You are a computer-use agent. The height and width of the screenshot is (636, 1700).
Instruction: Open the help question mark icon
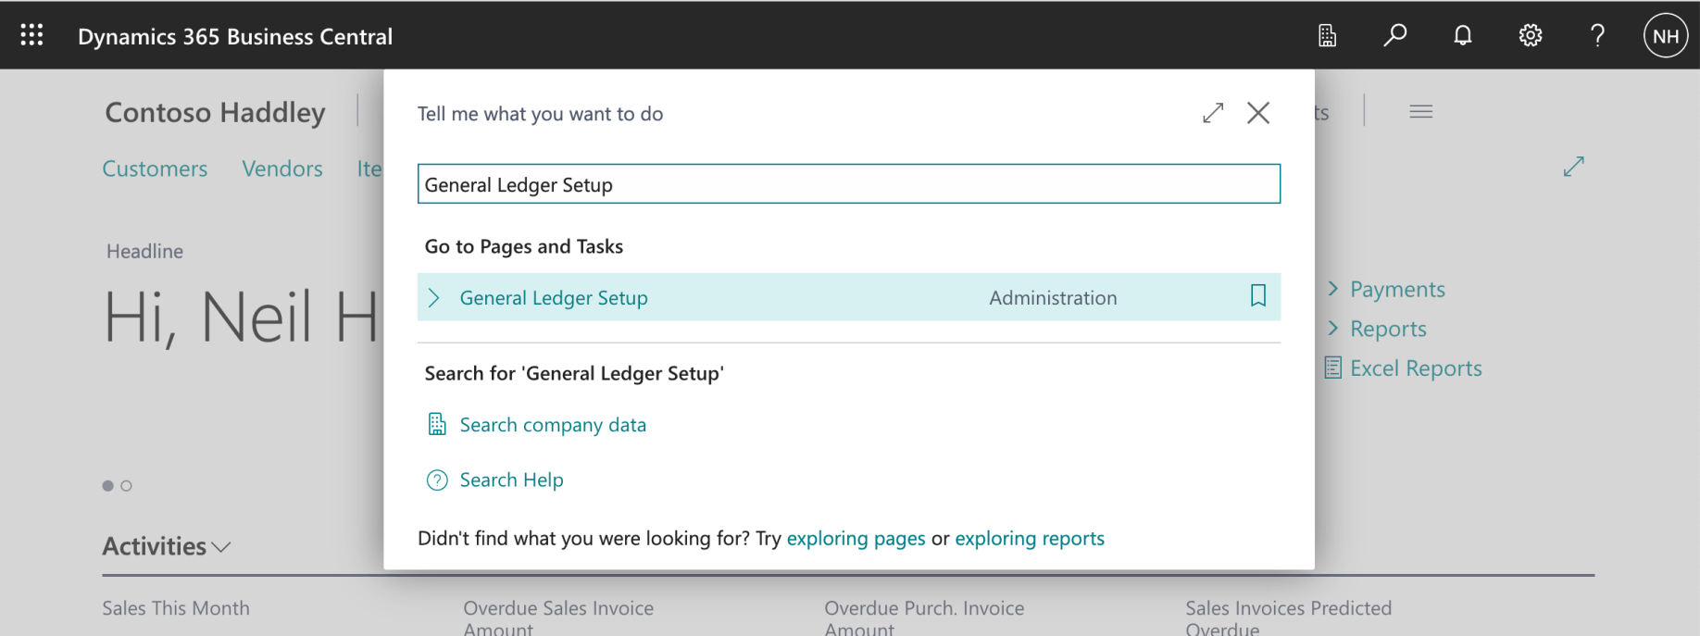pos(1597,36)
